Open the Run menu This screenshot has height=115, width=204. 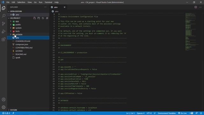click(40, 2)
